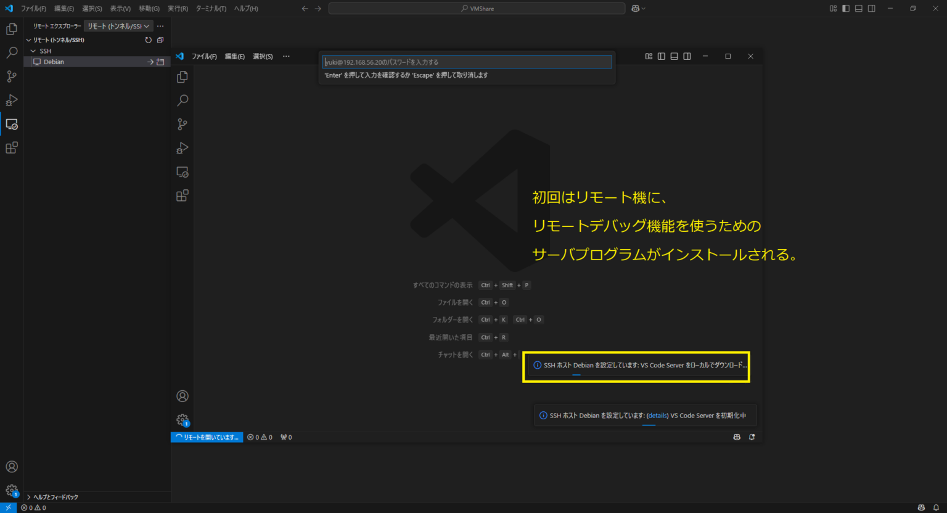Refresh the remote connections list

[147, 39]
